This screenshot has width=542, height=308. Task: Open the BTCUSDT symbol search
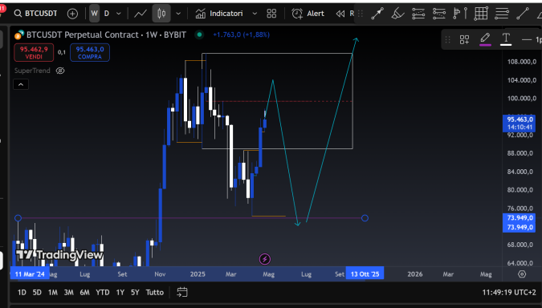tap(35, 14)
